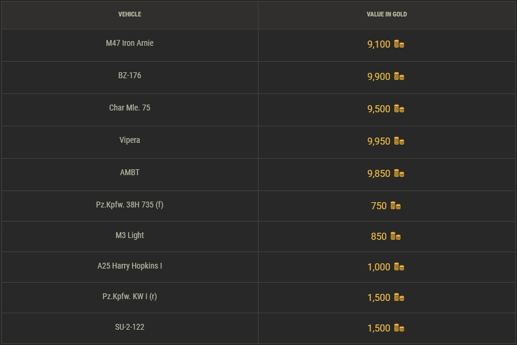Click the gold coin icon beside 9,500

[x=399, y=109]
